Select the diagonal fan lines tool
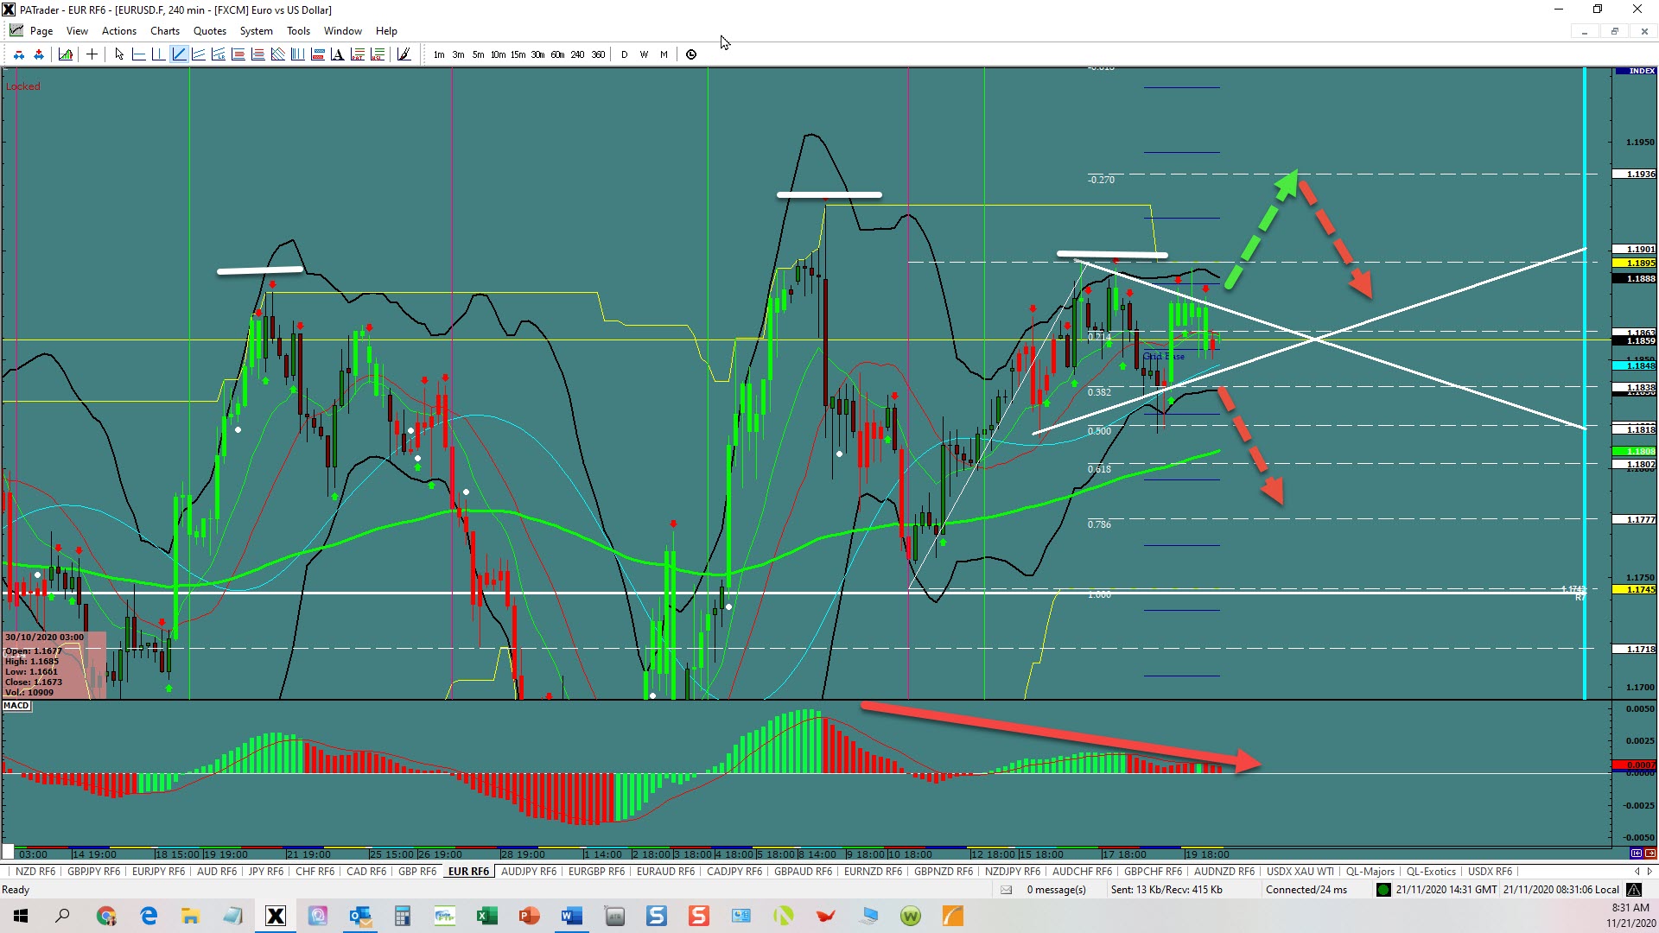Viewport: 1659px width, 933px height. (278, 54)
